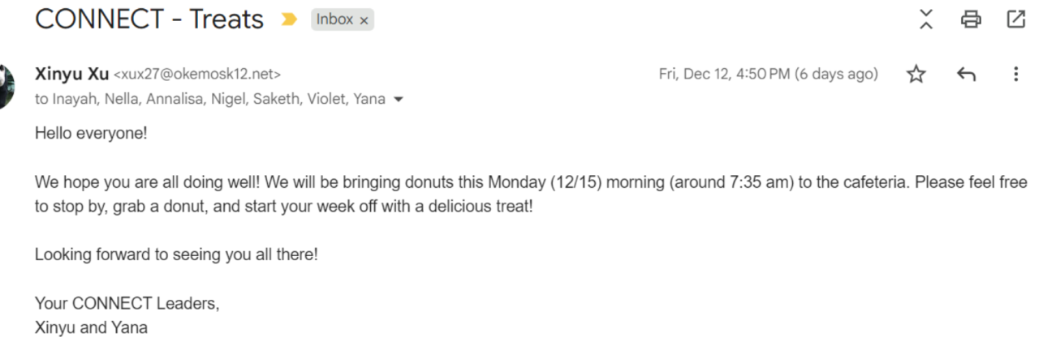Click the Inbox label chip
Viewport: 1039px width, 346px height.
(x=334, y=19)
